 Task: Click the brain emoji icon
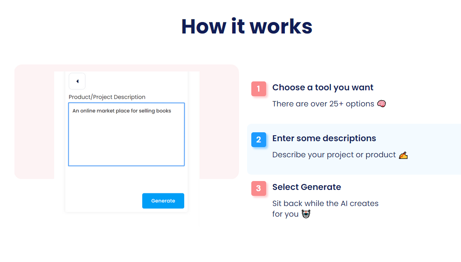point(381,104)
